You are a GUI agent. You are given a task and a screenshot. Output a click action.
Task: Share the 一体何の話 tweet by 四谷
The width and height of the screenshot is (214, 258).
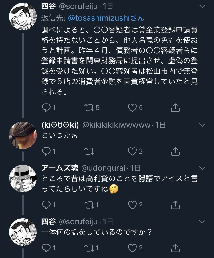[175, 248]
